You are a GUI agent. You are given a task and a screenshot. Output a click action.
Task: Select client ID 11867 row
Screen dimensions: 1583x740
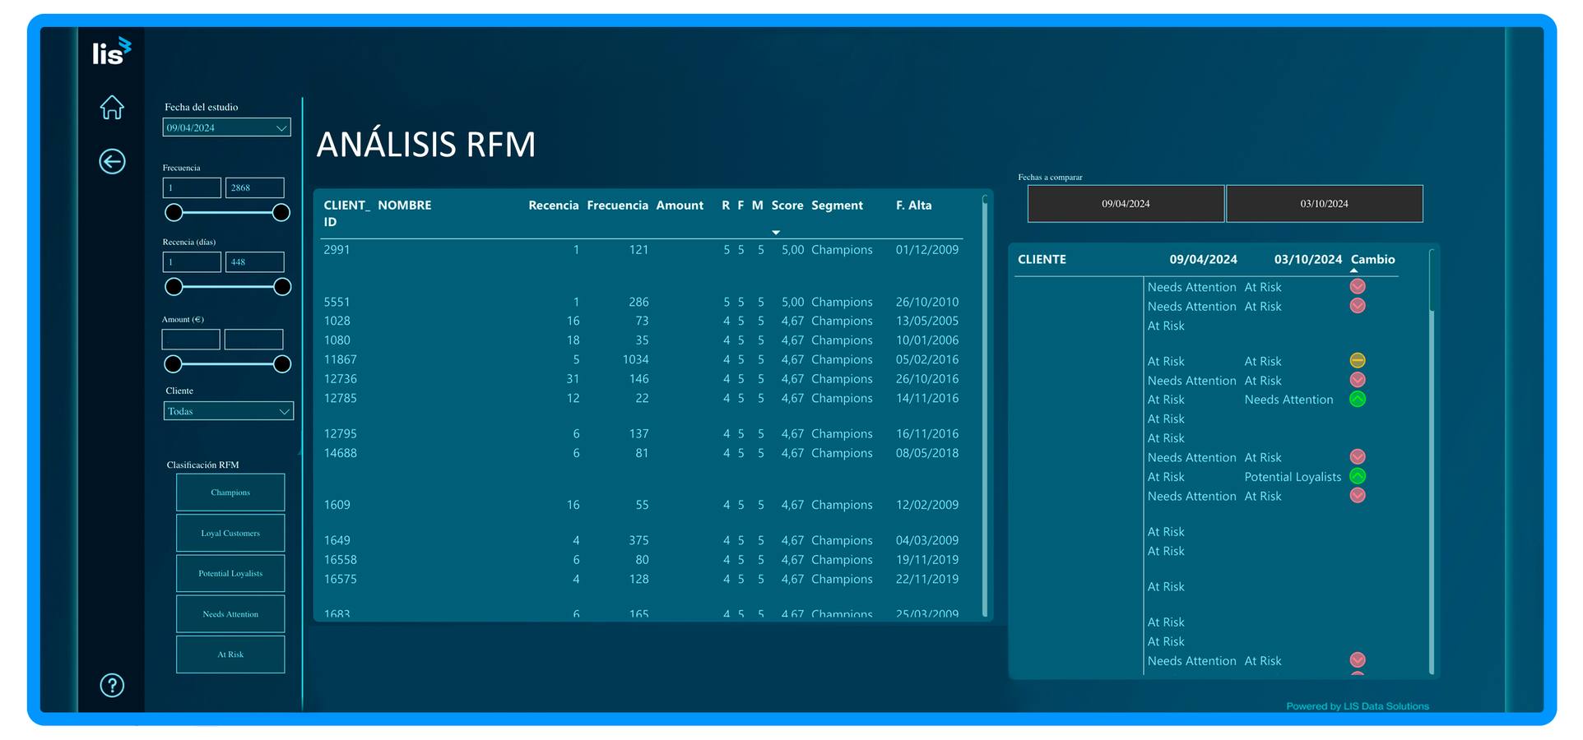641,359
